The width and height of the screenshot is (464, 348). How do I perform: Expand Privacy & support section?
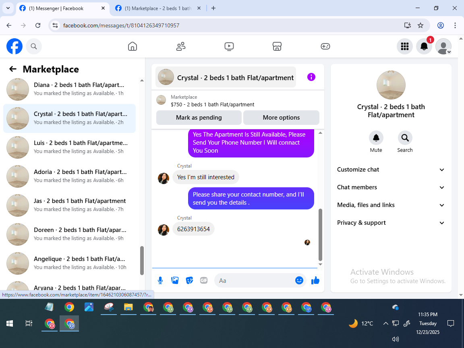[391, 223]
